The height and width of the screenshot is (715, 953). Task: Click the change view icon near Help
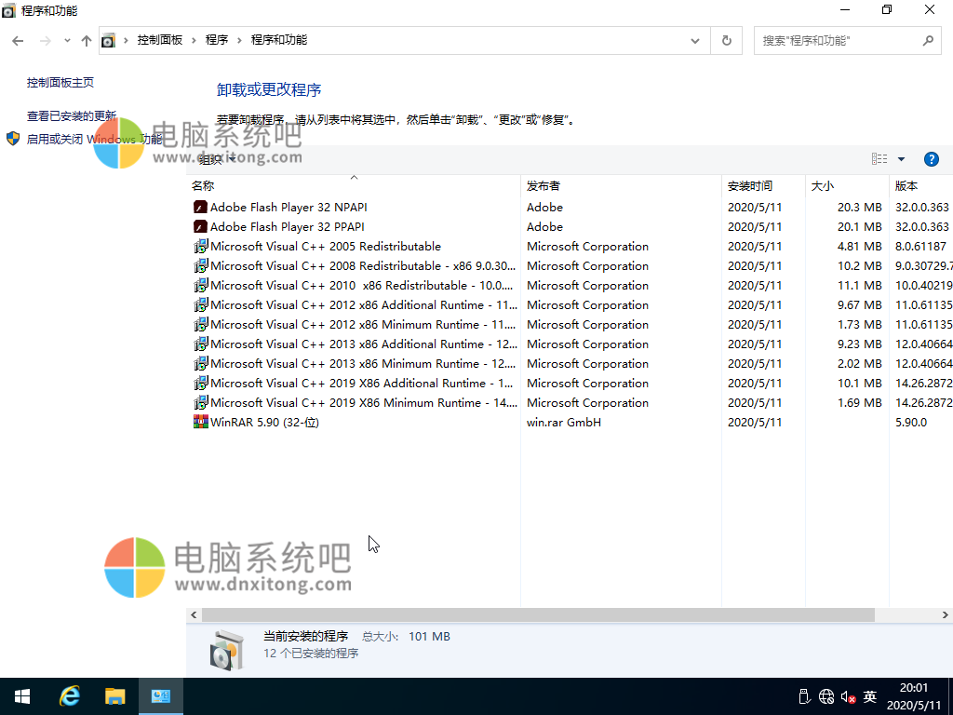click(878, 158)
